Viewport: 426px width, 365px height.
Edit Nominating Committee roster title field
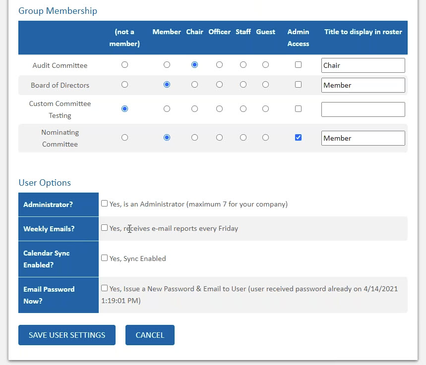[363, 138]
